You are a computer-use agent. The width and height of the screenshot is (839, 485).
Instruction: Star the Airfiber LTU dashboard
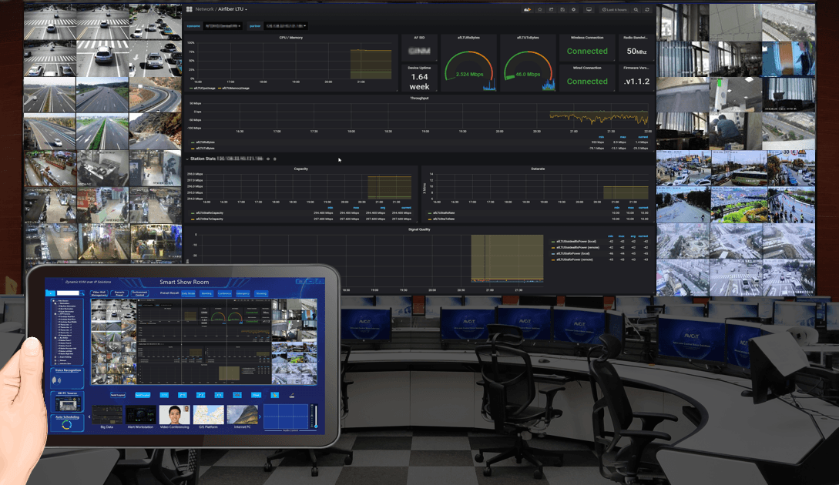[539, 9]
